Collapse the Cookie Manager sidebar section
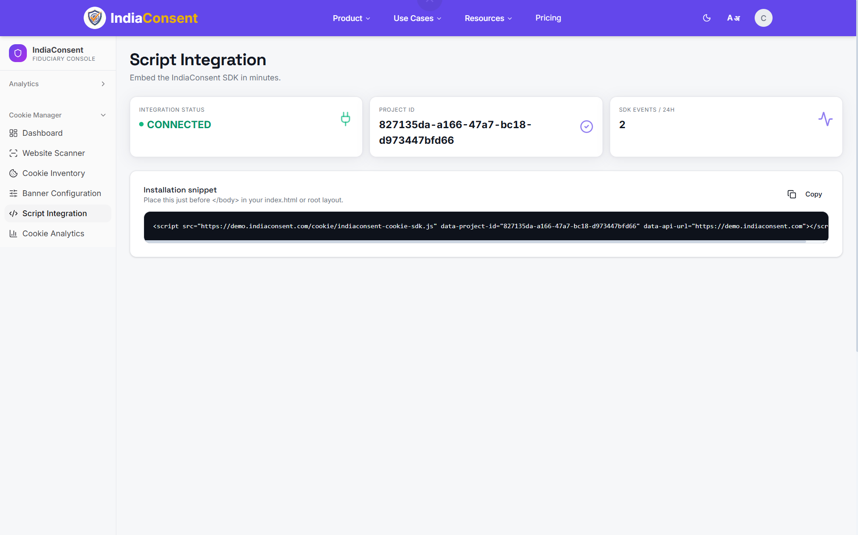This screenshot has height=535, width=858. point(58,115)
